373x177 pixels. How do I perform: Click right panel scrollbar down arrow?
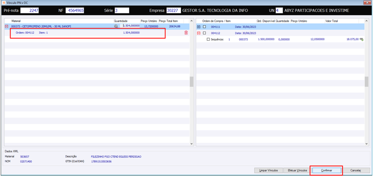point(366,144)
